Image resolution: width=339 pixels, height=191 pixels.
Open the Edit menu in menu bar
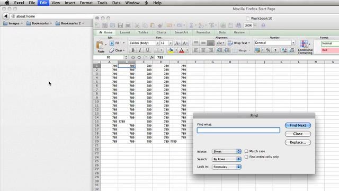coord(43,3)
